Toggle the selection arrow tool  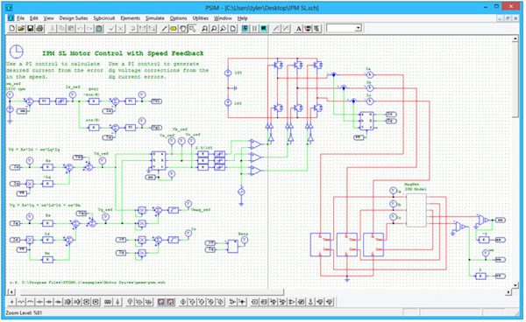tap(192, 29)
